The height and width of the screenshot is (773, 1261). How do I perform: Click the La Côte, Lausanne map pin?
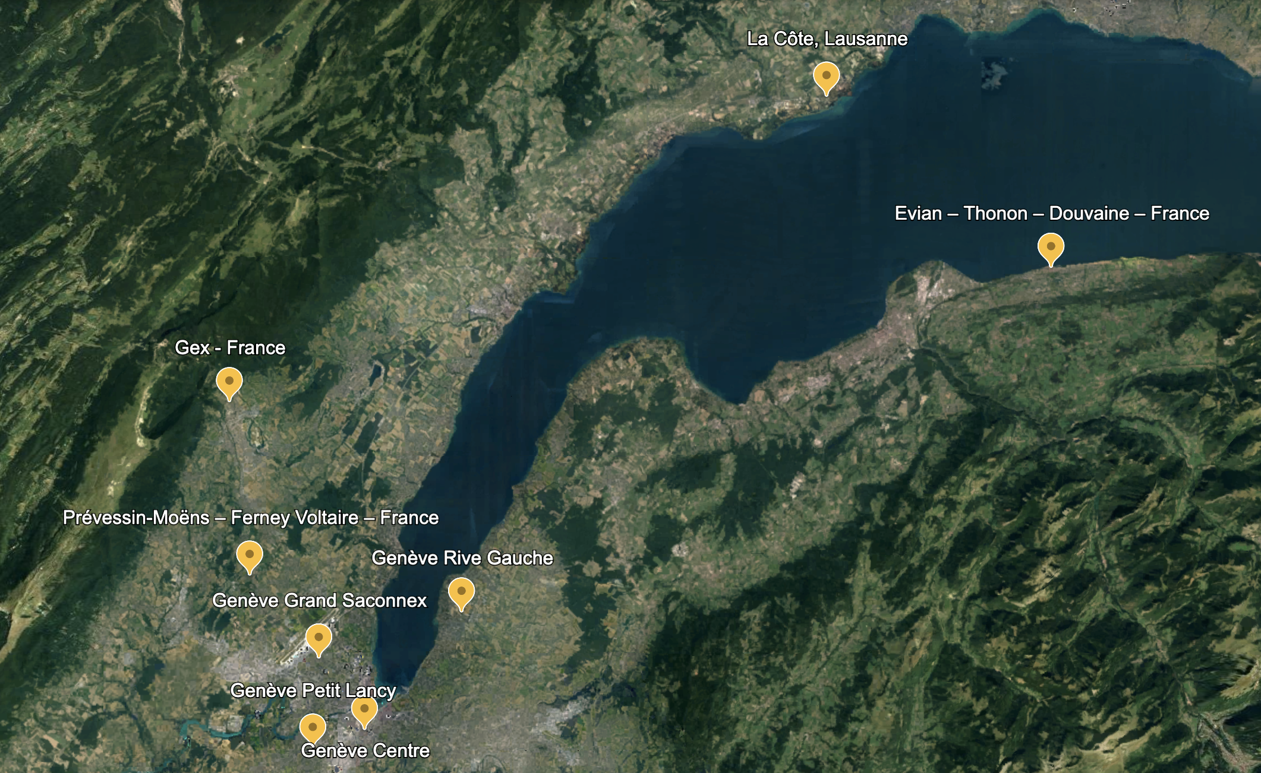(826, 77)
